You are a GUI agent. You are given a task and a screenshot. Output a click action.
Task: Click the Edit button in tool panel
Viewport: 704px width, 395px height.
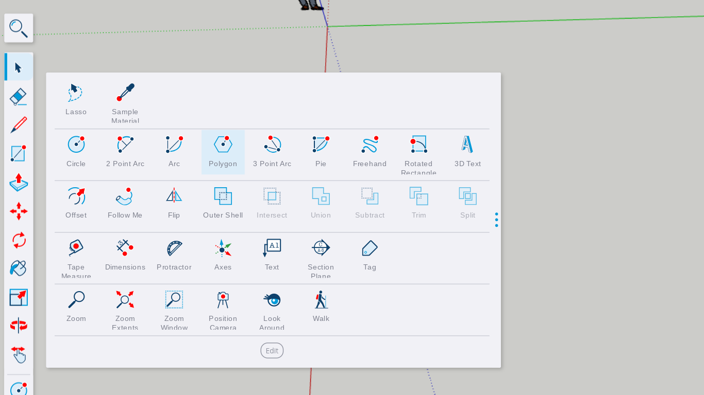[272, 351]
